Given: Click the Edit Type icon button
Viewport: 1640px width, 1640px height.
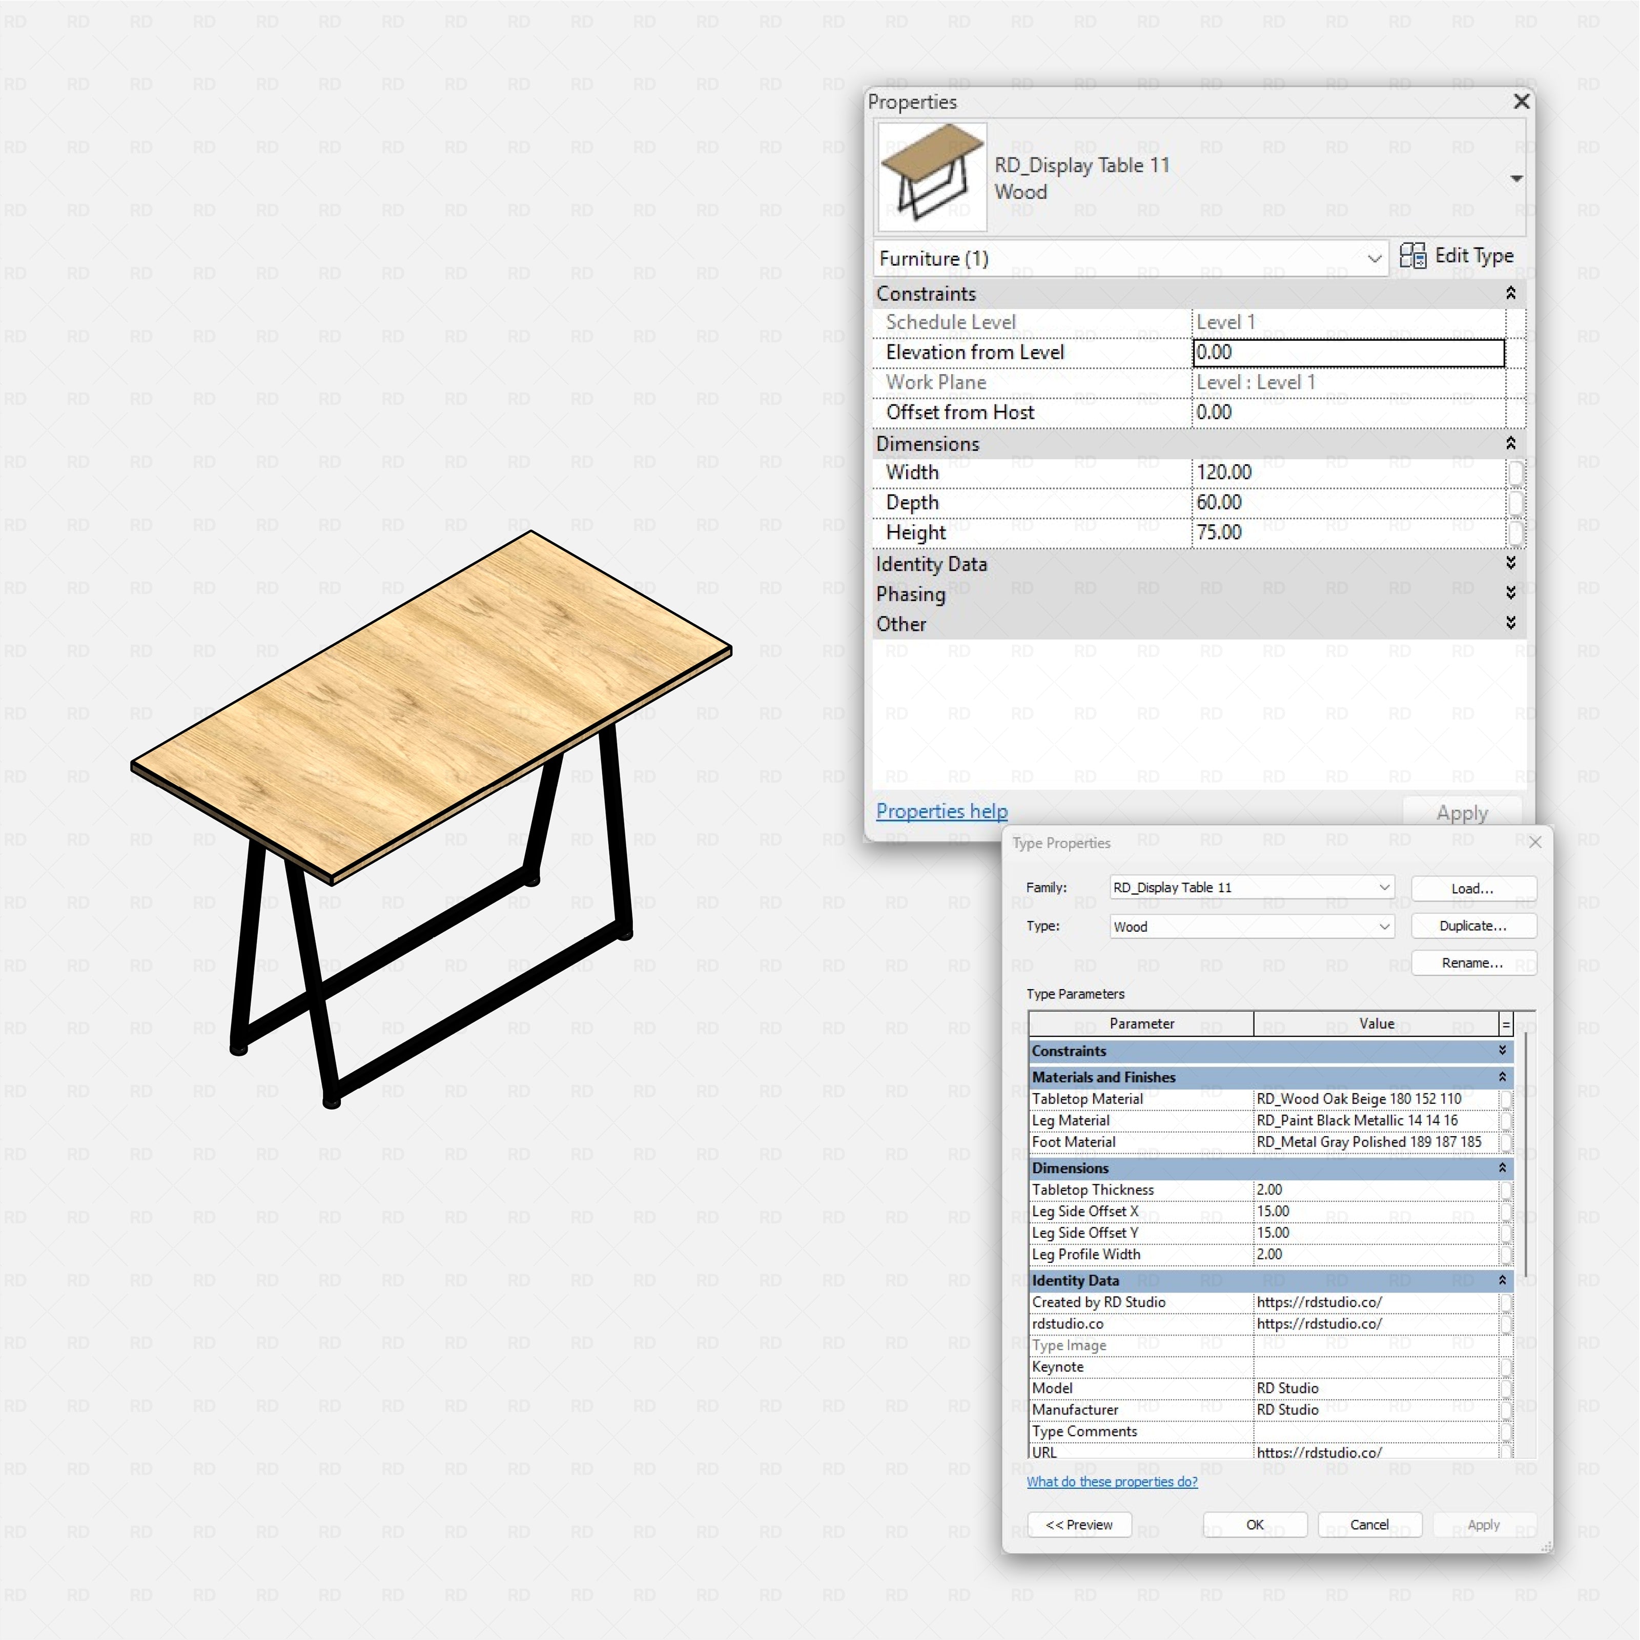Looking at the screenshot, I should pos(1456,256).
